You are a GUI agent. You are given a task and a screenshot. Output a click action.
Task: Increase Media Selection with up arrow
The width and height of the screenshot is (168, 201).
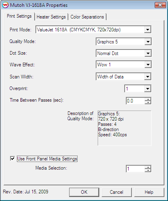(x=148, y=167)
